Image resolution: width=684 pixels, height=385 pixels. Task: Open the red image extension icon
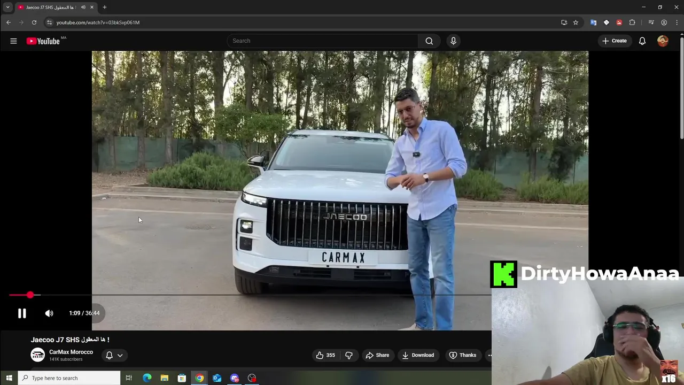coord(619,22)
